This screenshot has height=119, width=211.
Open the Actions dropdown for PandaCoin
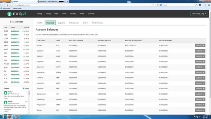pyautogui.click(x=200, y=99)
